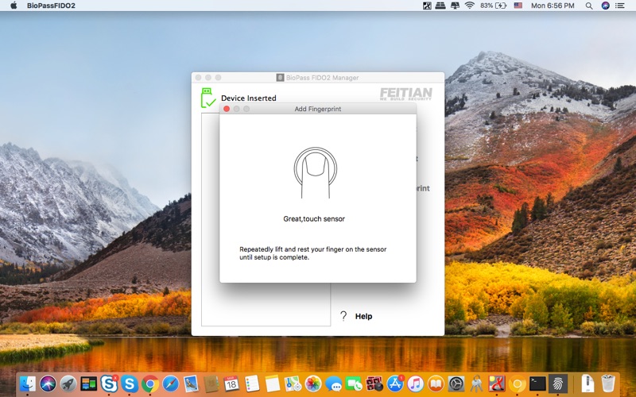Screen dimensions: 636x397
Task: Click the fingerprint touch sensor illustration
Action: [x=316, y=172]
